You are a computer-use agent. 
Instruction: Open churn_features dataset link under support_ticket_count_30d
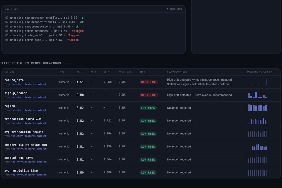(x=29, y=149)
